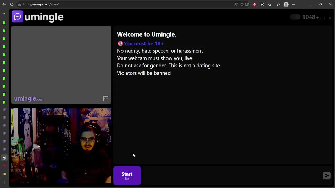
Task: Select the active tab with circle icon
Action: (4, 158)
